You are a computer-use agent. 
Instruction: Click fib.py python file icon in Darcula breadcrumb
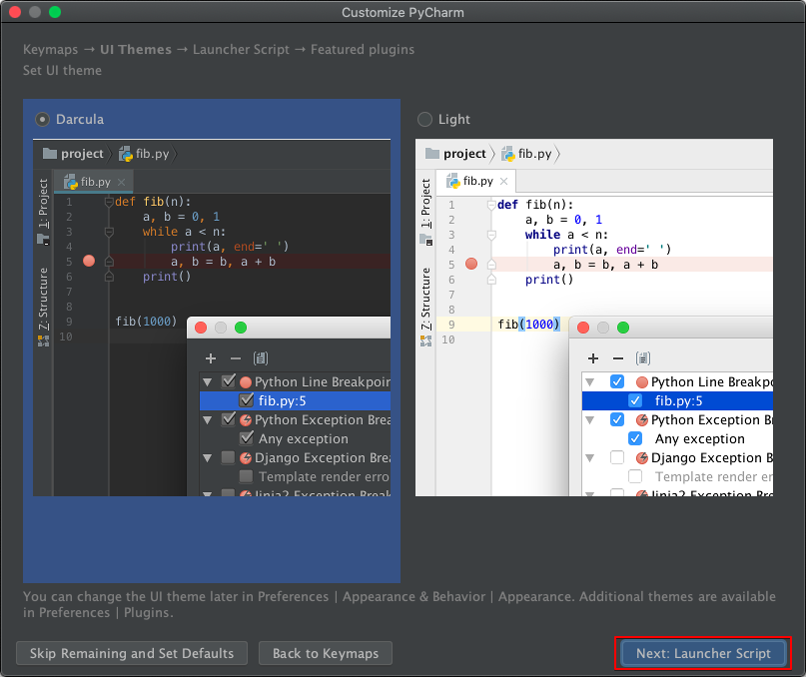[126, 154]
